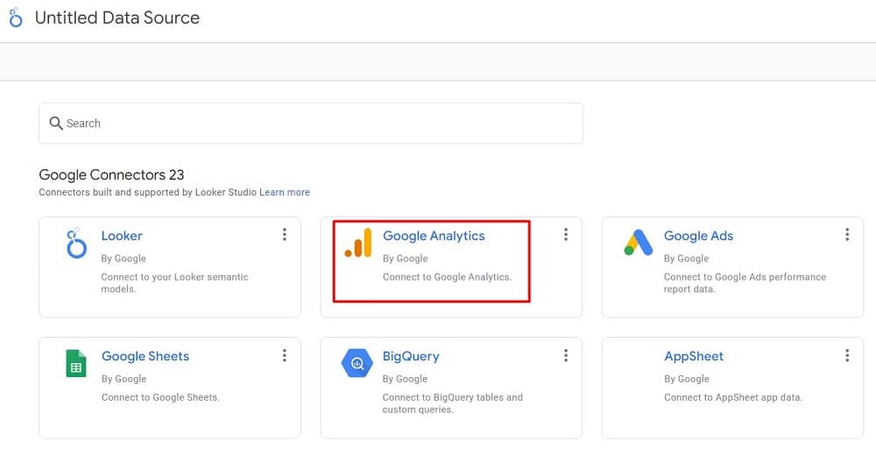Open the Google Analytics card three-dot menu
The width and height of the screenshot is (876, 456).
pyautogui.click(x=566, y=234)
